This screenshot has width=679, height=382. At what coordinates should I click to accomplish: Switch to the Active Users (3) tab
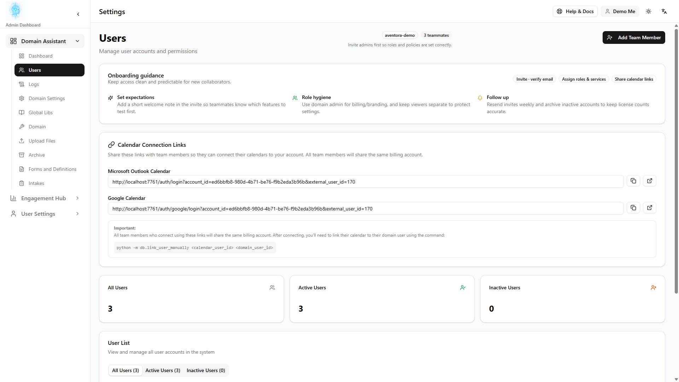(x=163, y=370)
